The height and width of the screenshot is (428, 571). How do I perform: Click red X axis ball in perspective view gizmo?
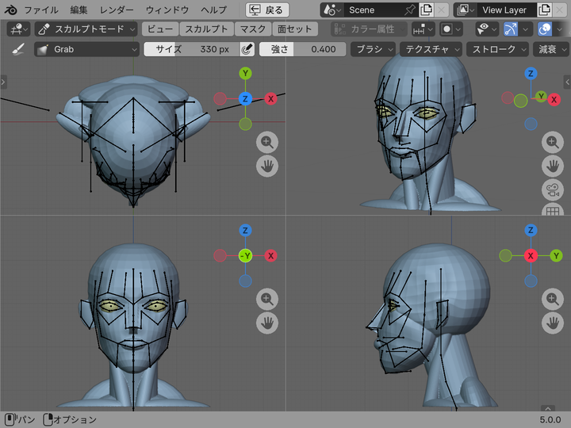554,99
